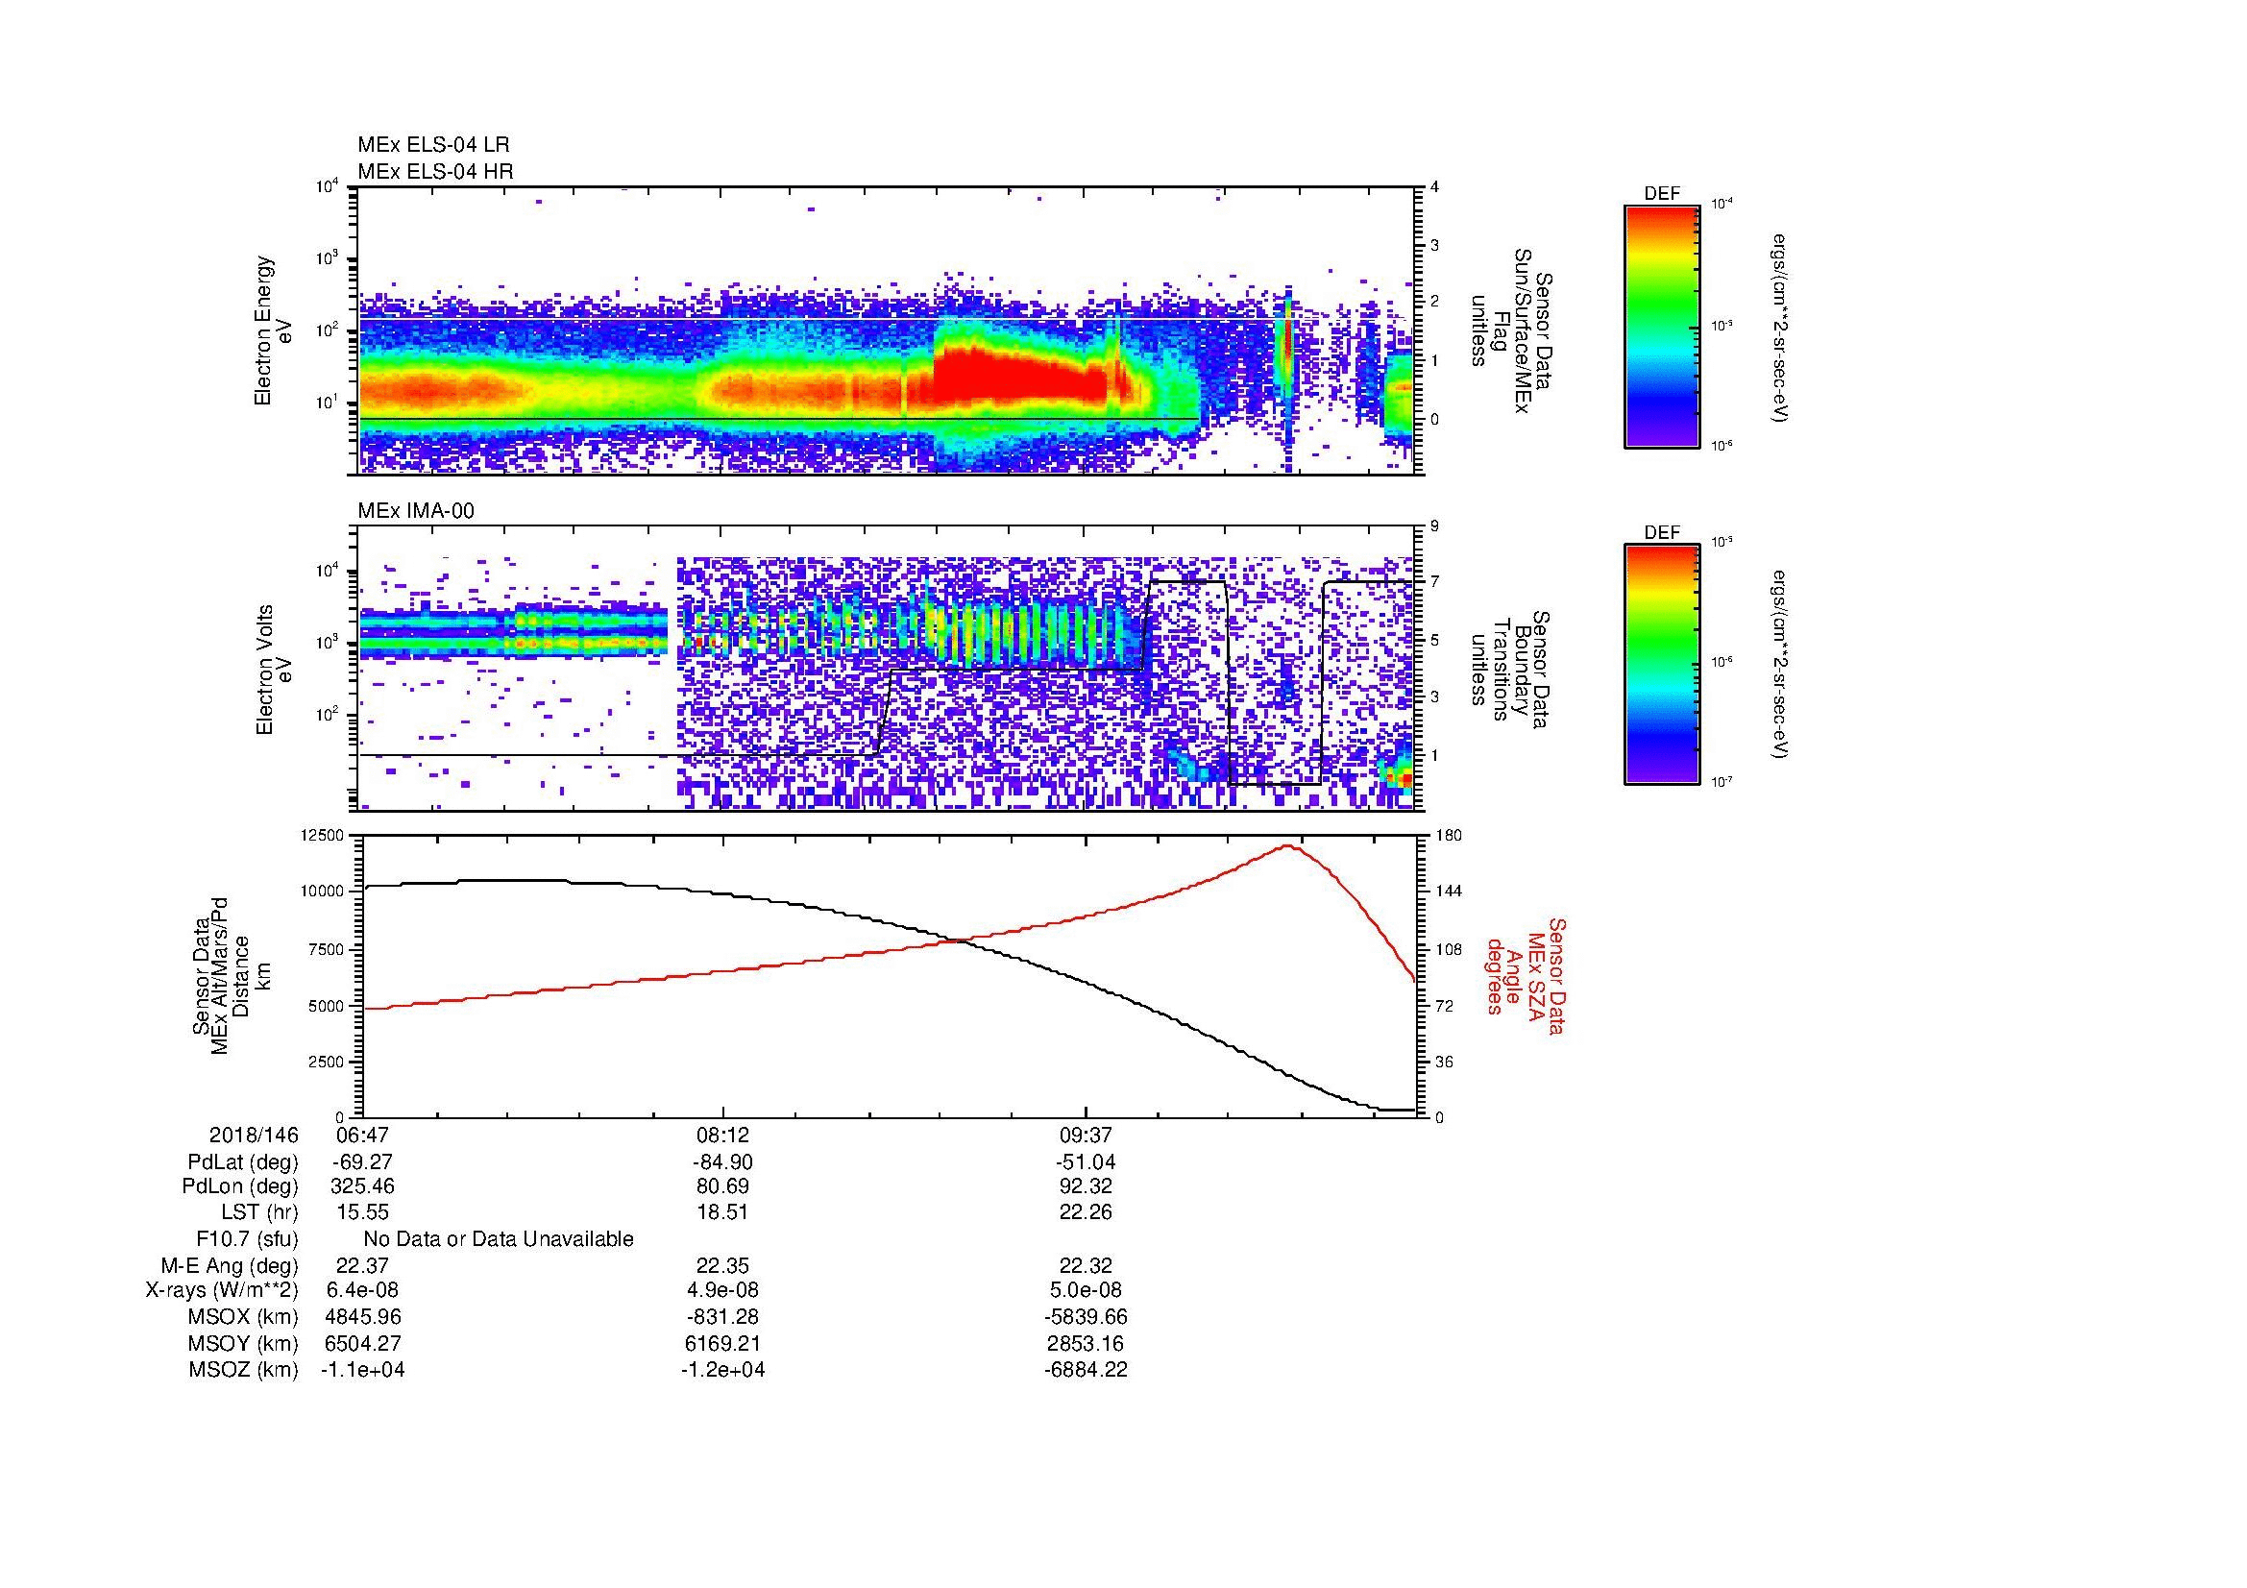Click the 'Boundary Transitions' axis label
The width and height of the screenshot is (2247, 1588).
click(1510, 670)
